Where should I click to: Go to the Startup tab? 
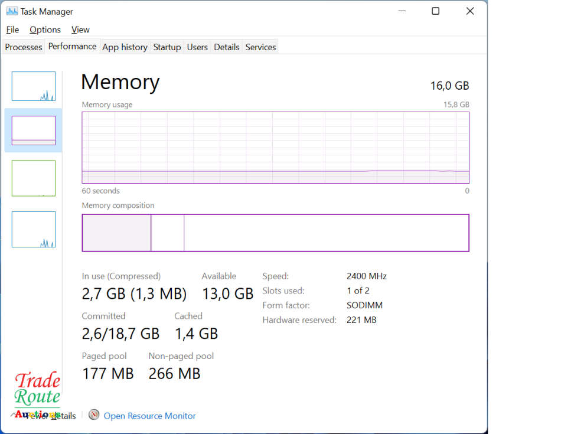[167, 47]
